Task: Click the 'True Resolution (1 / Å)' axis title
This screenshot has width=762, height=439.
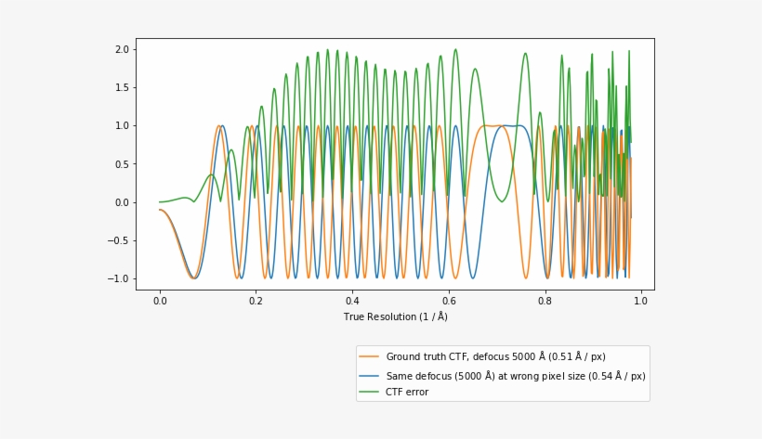Action: pyautogui.click(x=395, y=316)
